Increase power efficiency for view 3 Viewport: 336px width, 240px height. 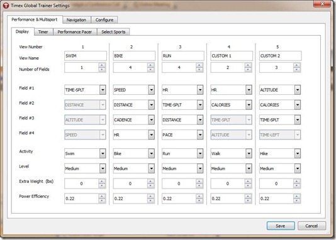(199, 196)
